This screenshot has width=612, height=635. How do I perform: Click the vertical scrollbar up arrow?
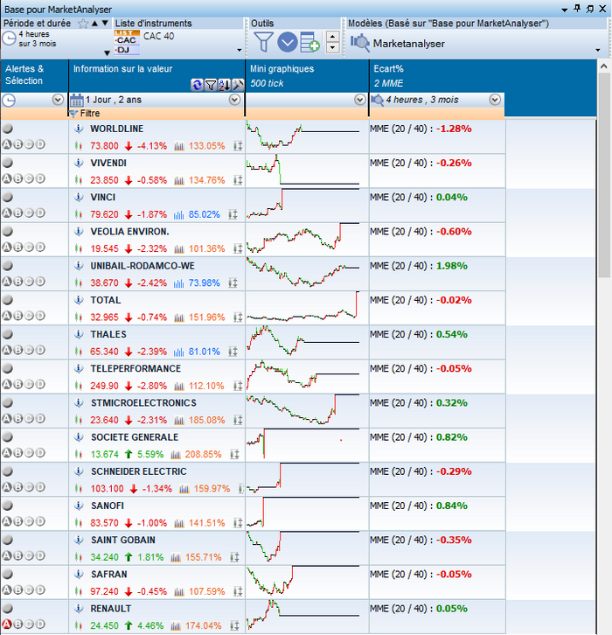coord(604,66)
